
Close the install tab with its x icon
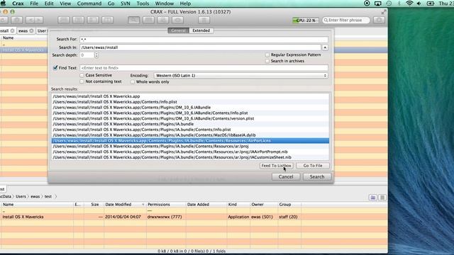(12, 30)
